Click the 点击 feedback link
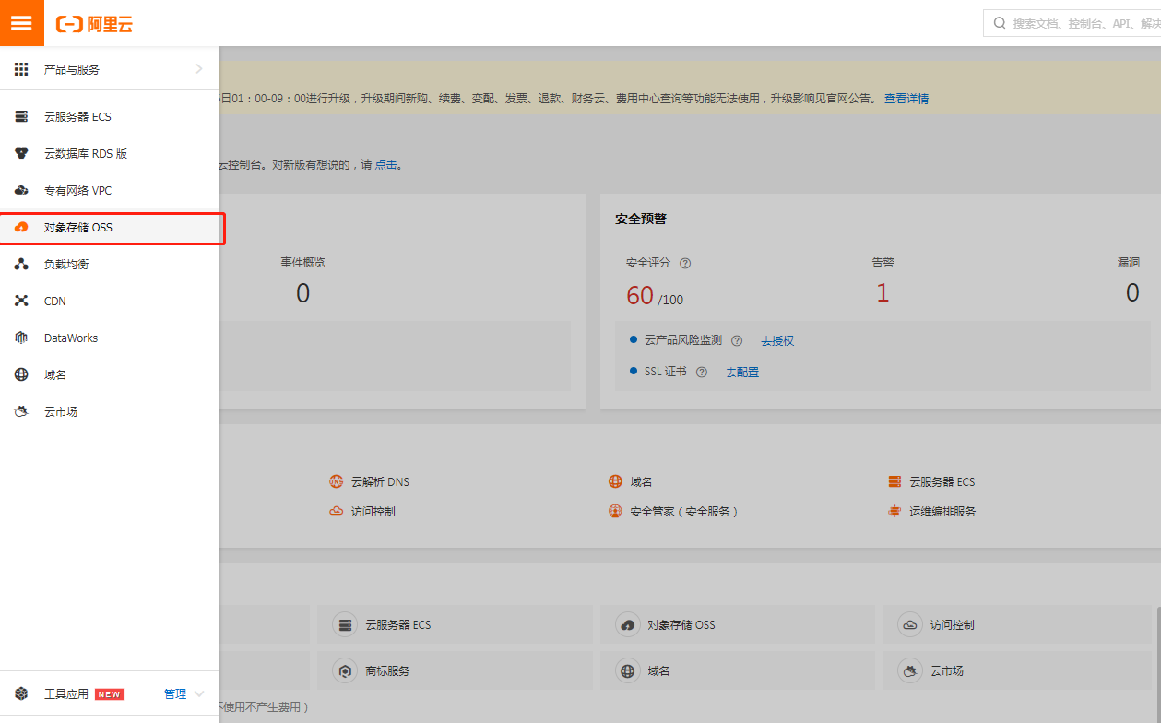 [x=385, y=165]
